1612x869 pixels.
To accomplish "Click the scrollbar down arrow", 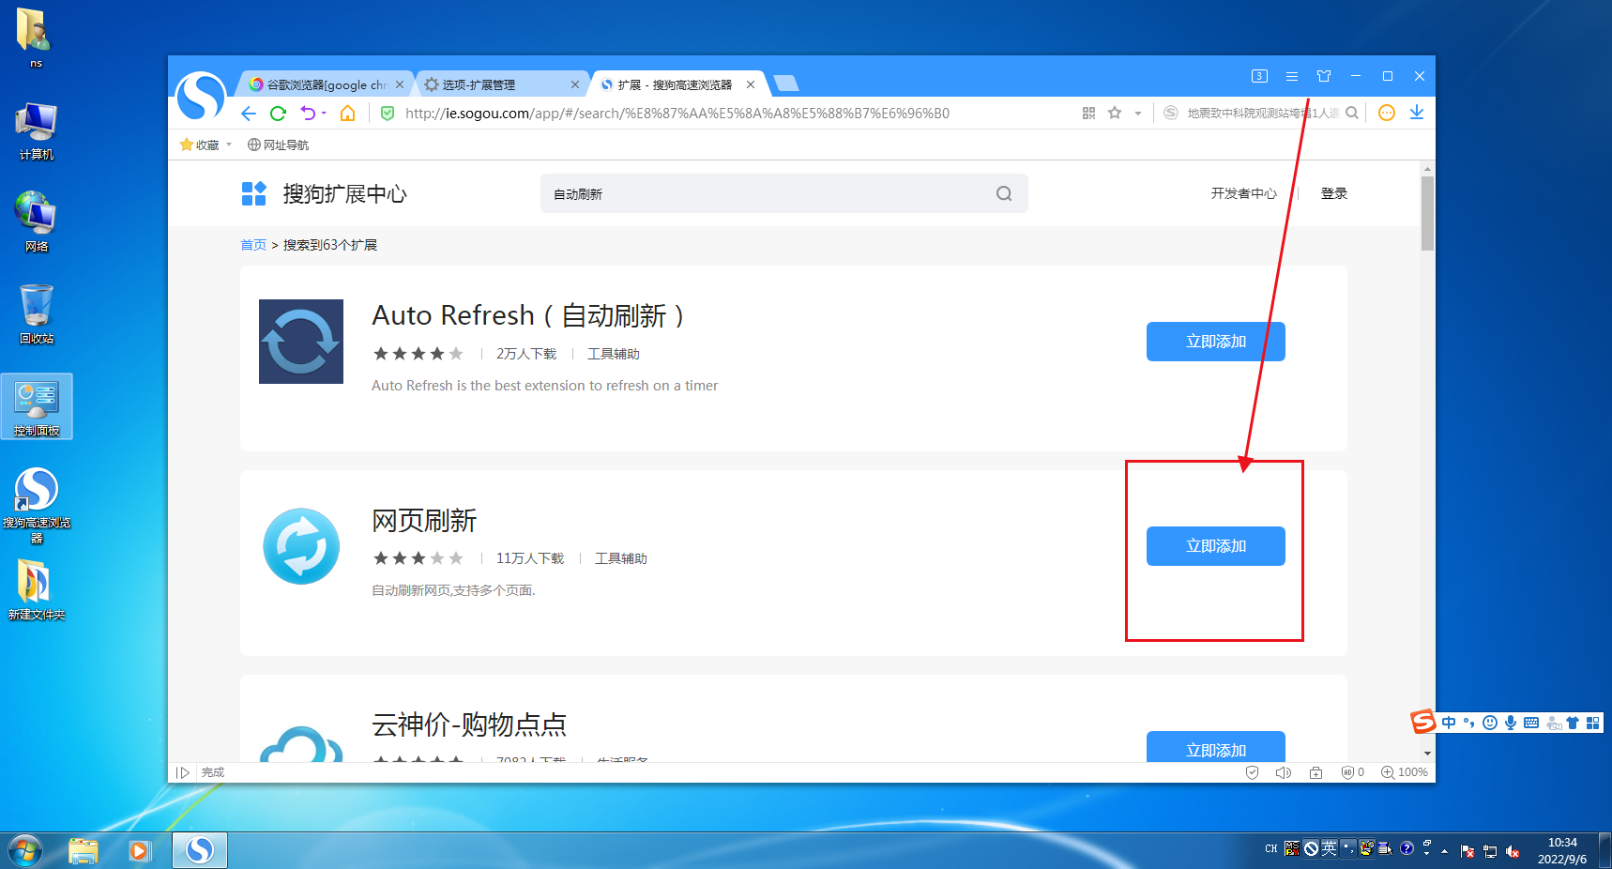I will [x=1427, y=754].
